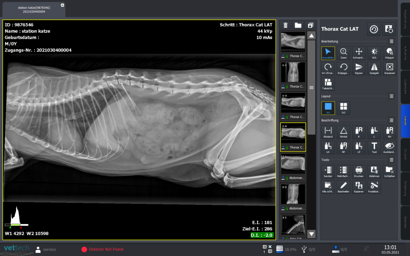The width and height of the screenshot is (410, 256).
Task: Rotate image counterclockwise with Entgegen
Action: [x=343, y=69]
